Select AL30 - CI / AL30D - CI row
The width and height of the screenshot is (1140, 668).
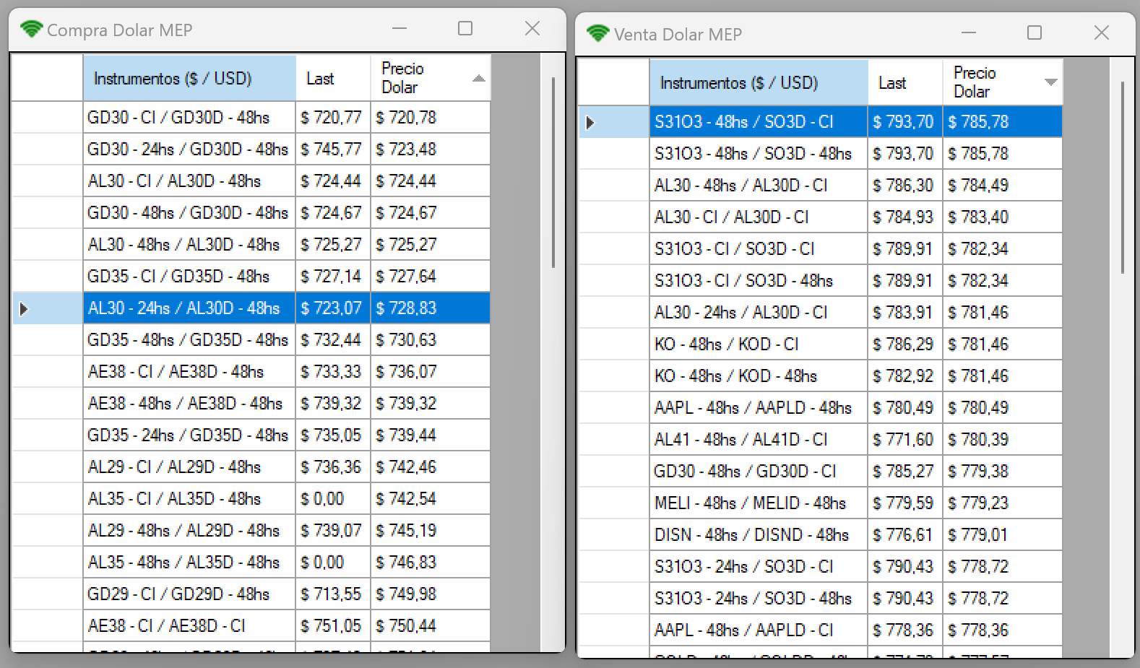[821, 217]
